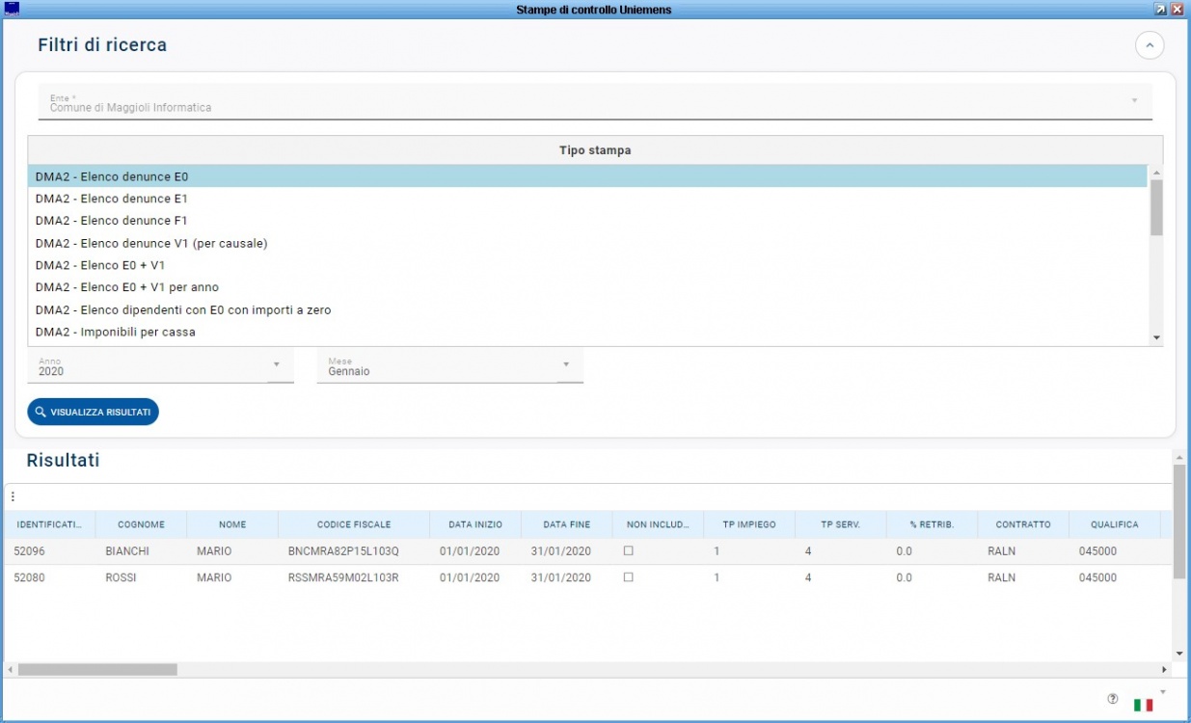
Task: Click the Visualizza Risultati button
Action: pos(93,412)
